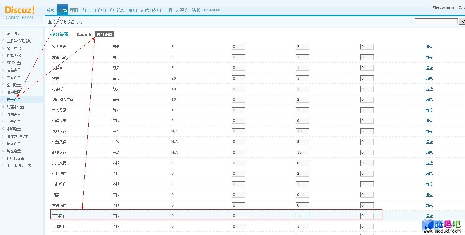Select the 全局 top menu tab

[62, 10]
